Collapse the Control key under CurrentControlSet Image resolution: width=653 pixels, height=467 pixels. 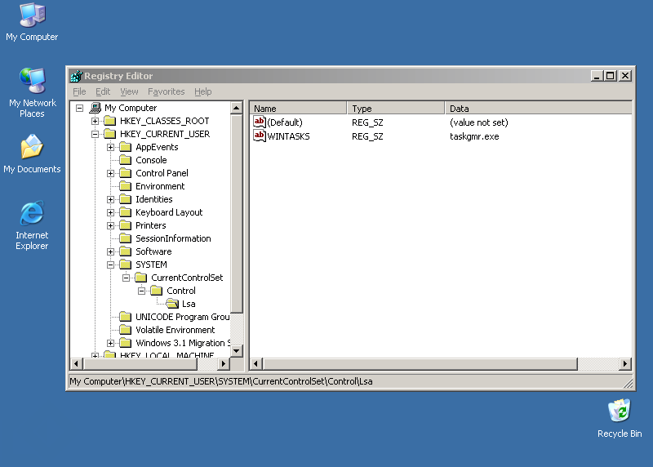(141, 291)
